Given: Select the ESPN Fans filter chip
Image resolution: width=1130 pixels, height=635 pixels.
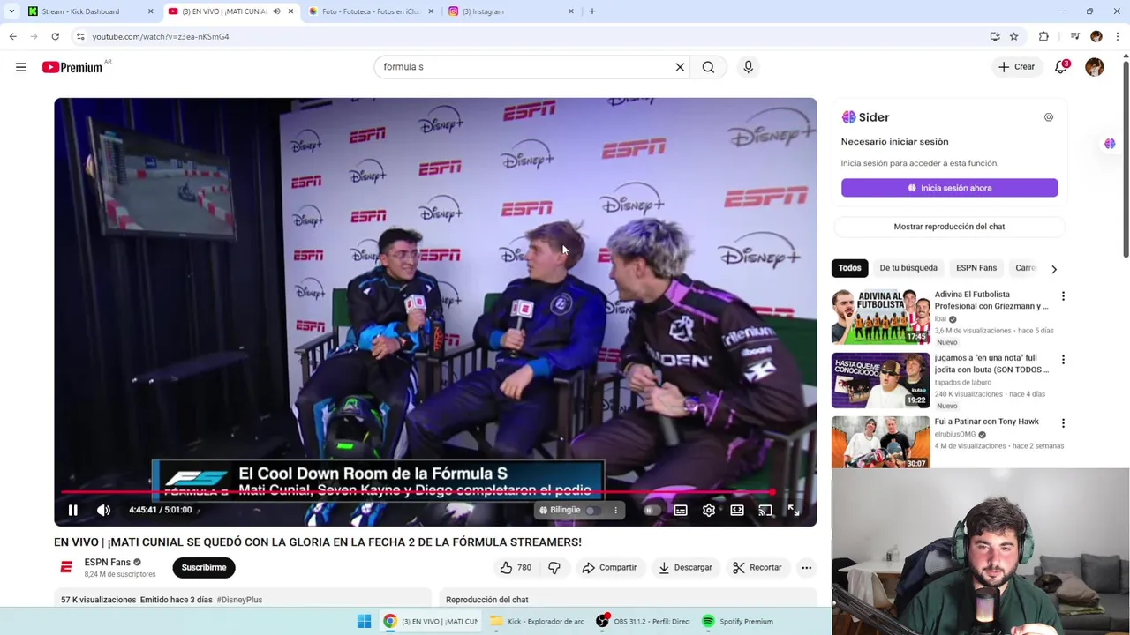Looking at the screenshot, I should [976, 268].
